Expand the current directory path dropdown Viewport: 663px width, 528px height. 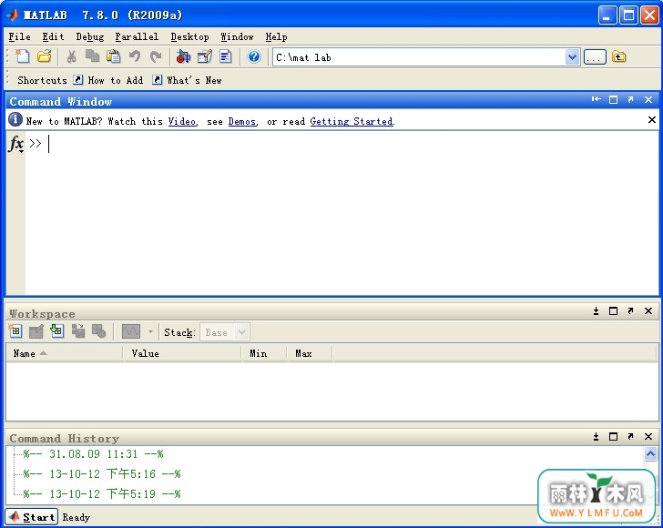[572, 56]
